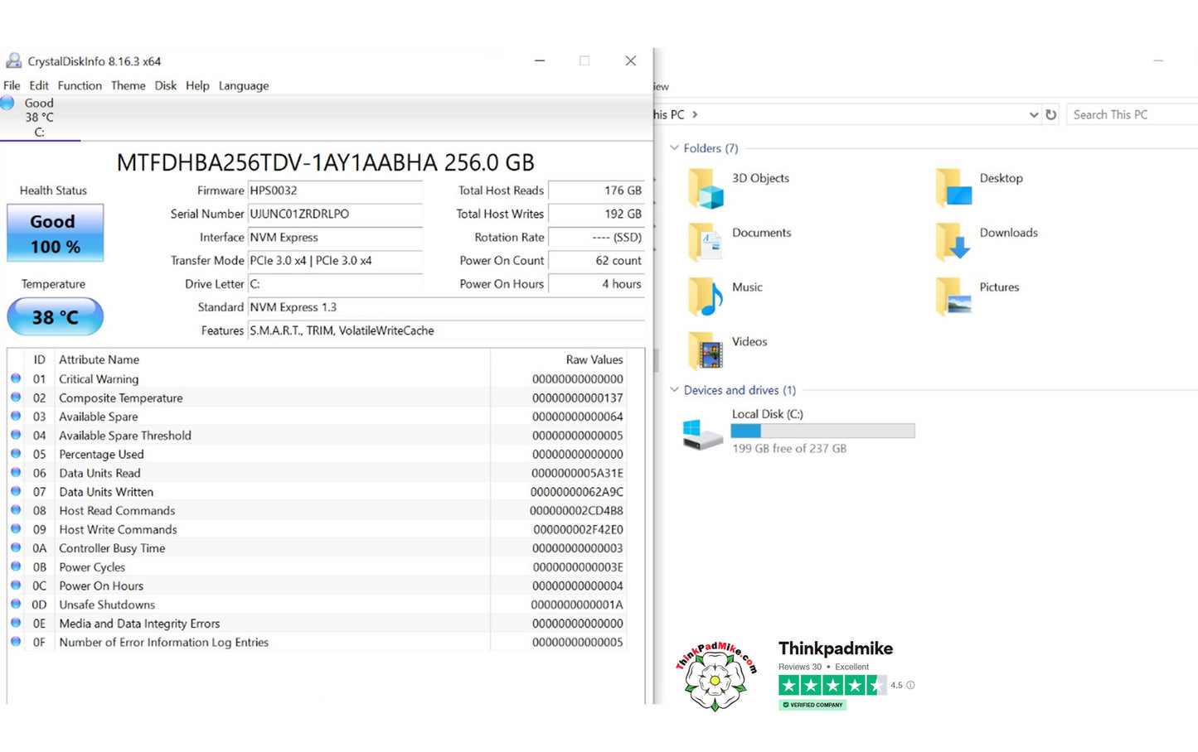Click raw value 0000000005A31E
Image resolution: width=1198 pixels, height=752 pixels.
coord(577,473)
